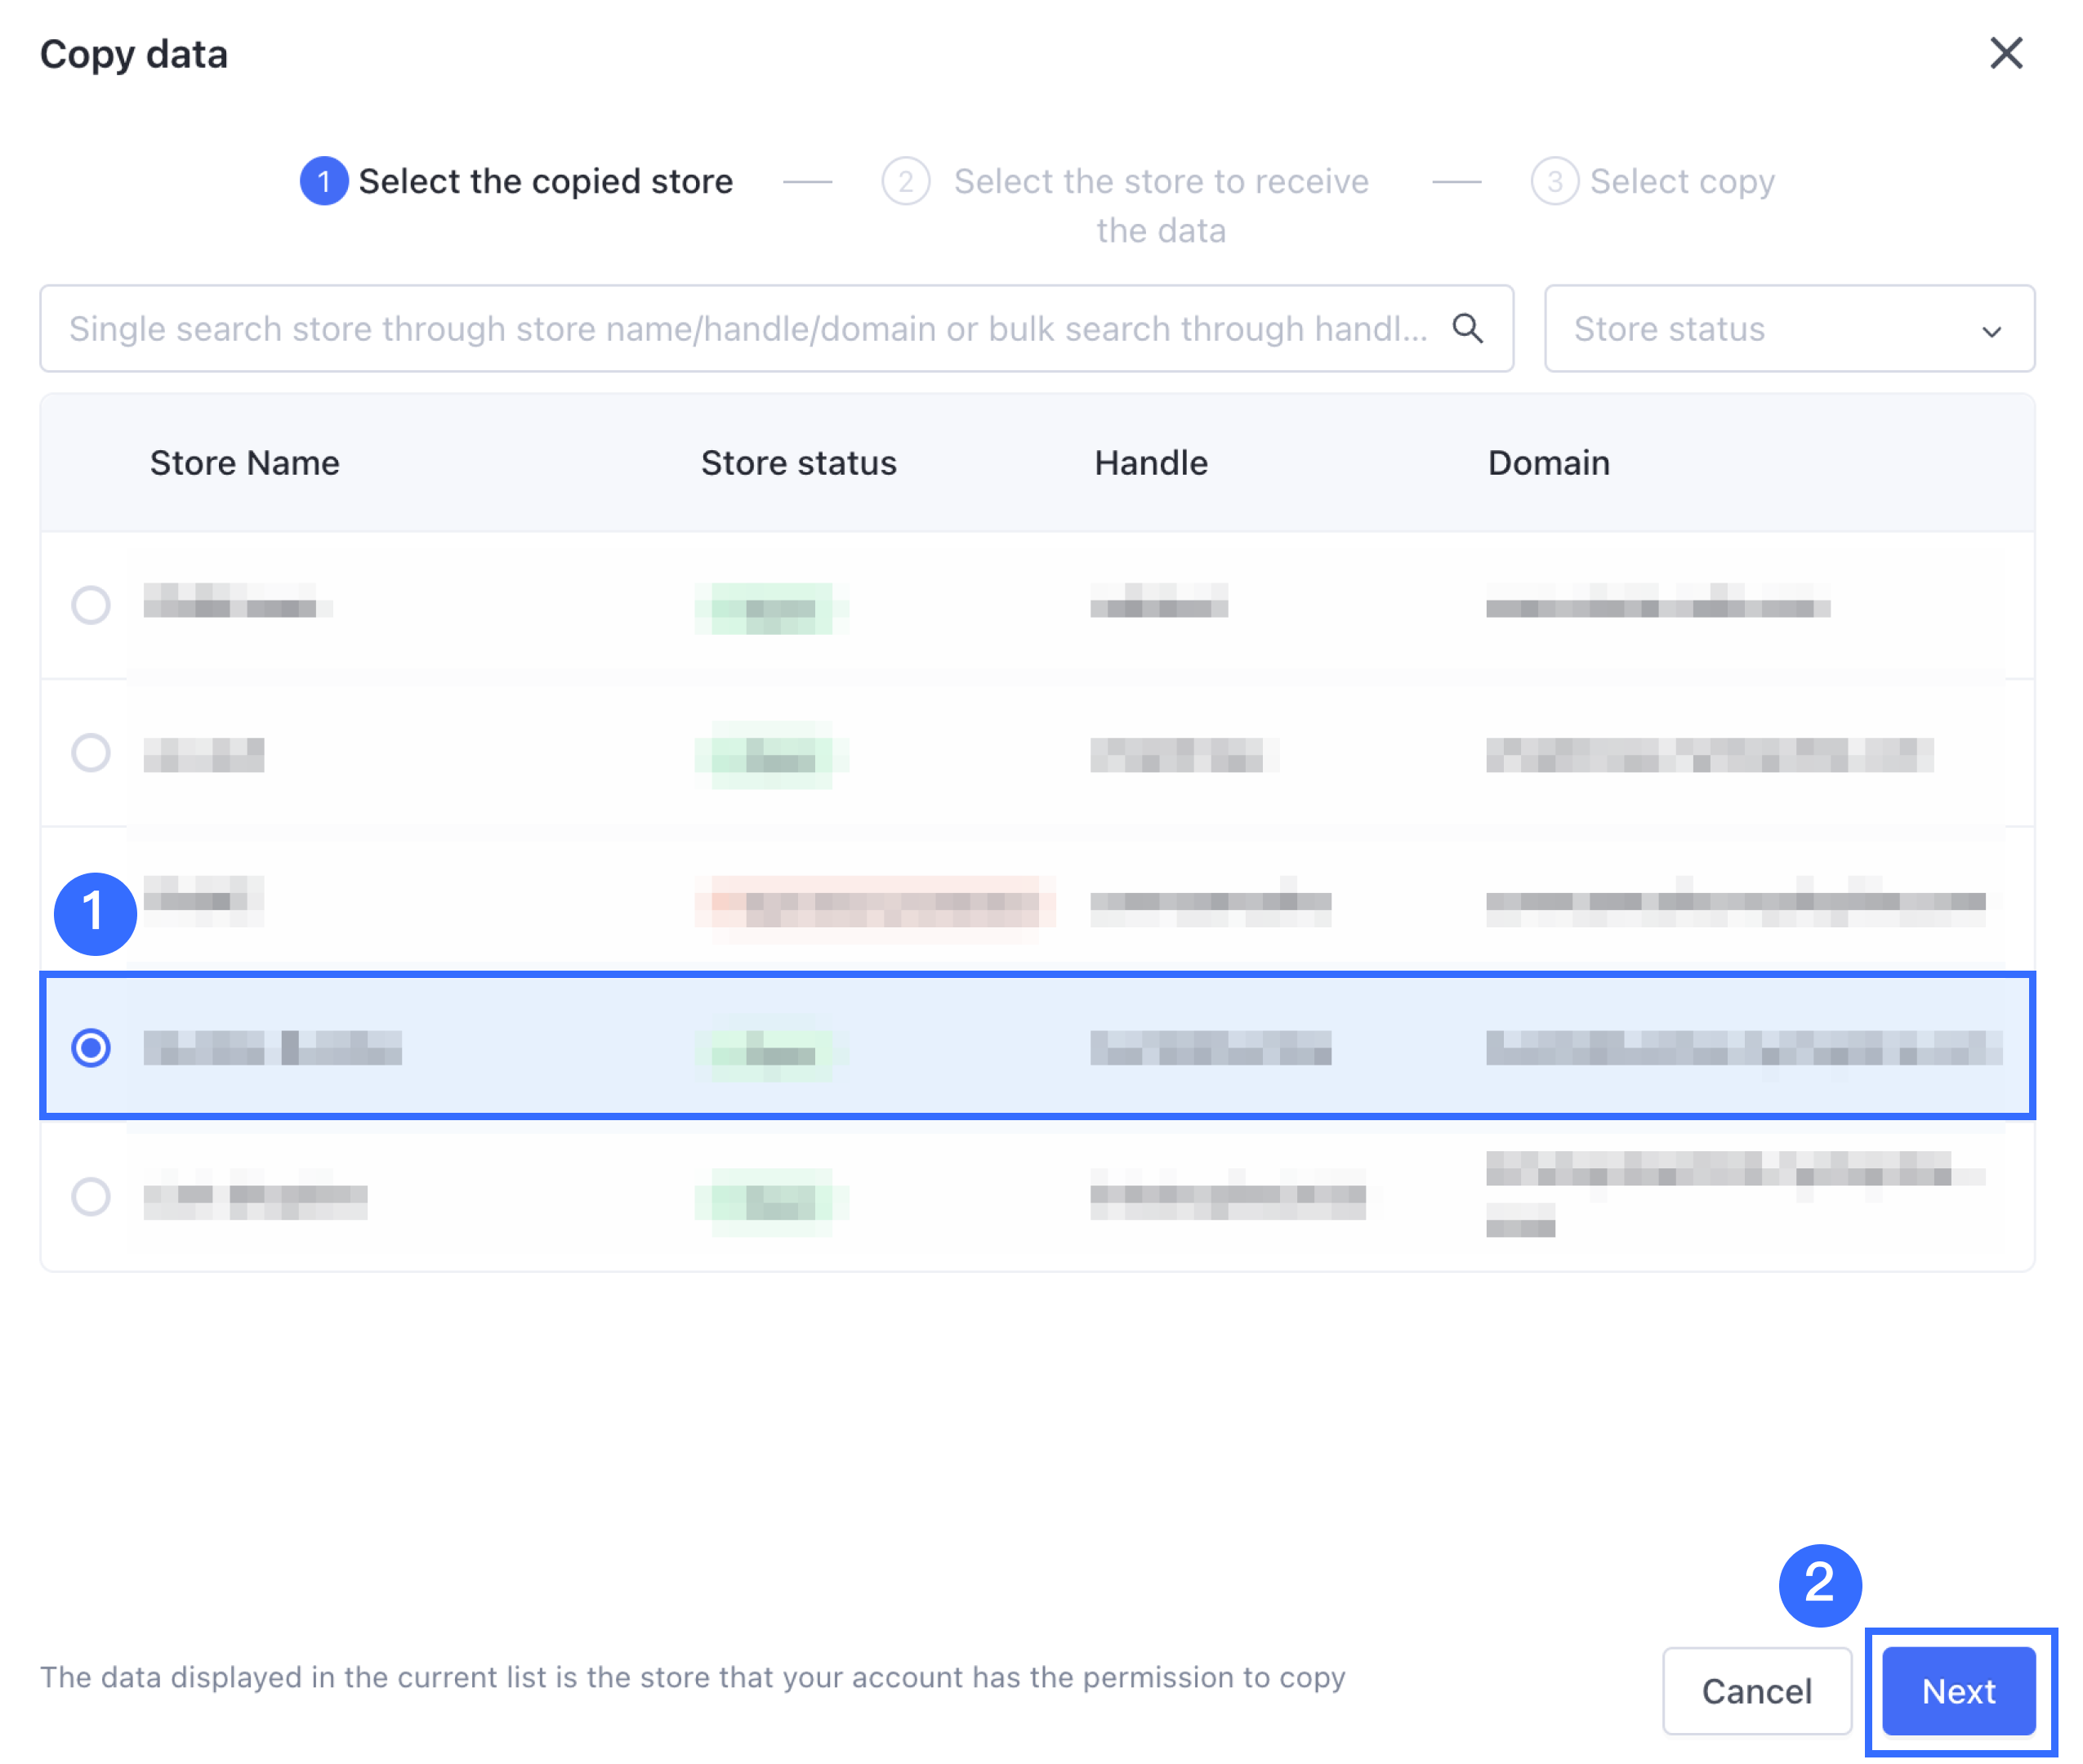Select the first store row radio button
Screen dimensions: 2083x1764
tap(91, 605)
